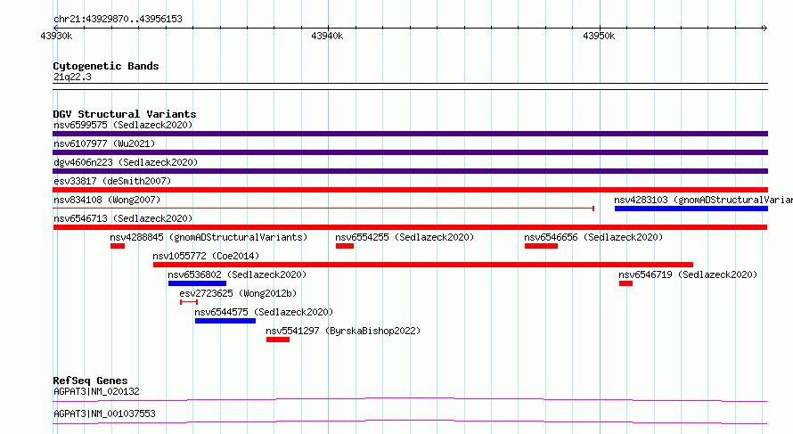Click the RefSeq Genes track heading
The width and height of the screenshot is (793, 434).
point(90,381)
